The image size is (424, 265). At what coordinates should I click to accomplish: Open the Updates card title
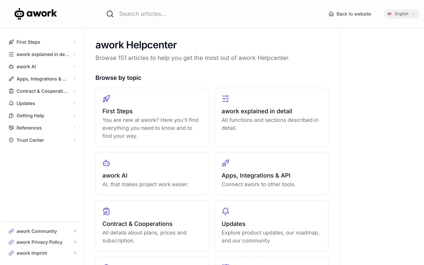[233, 224]
